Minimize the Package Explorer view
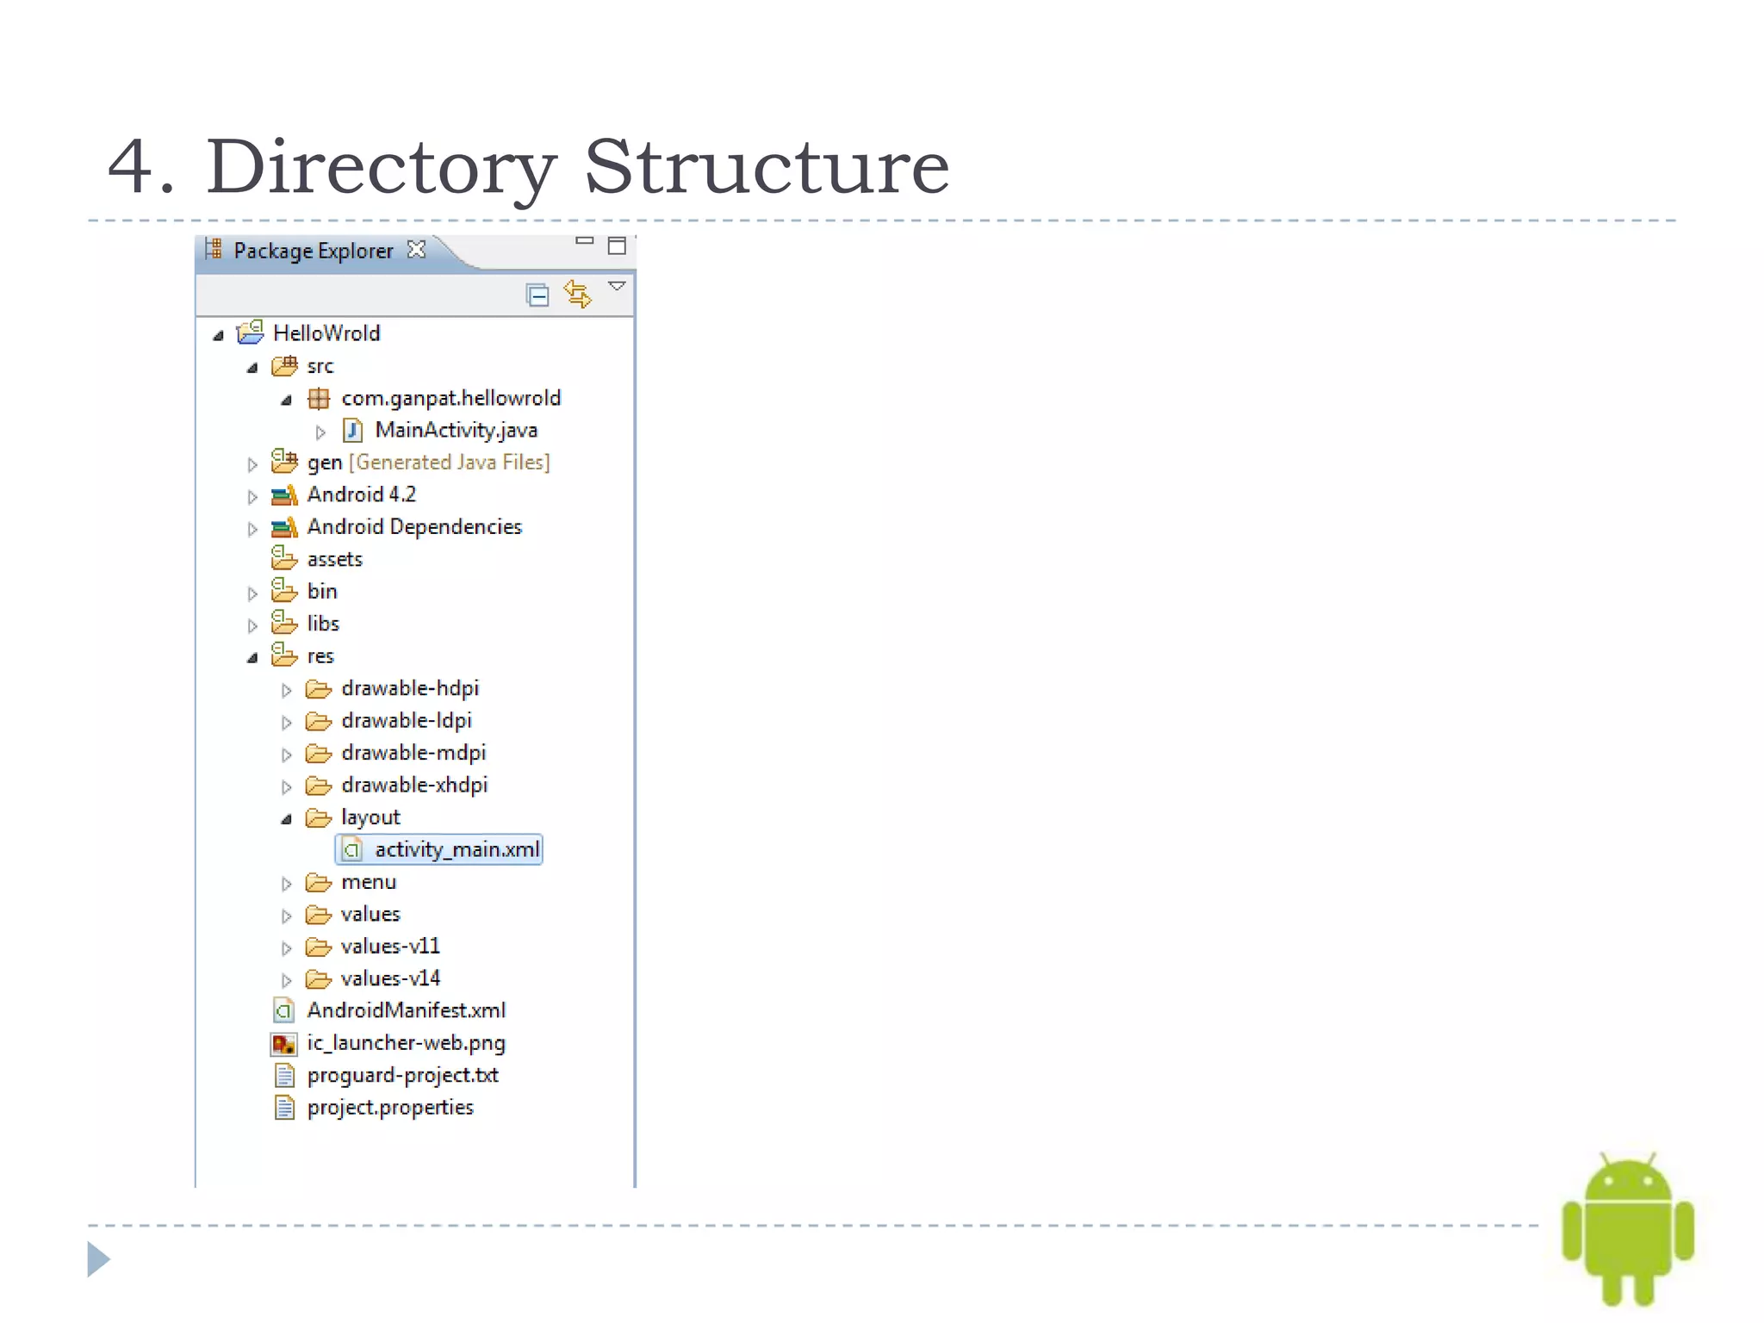Viewport: 1764px width, 1323px height. 585,241
